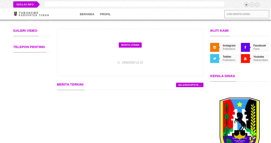Go to next ticker item arrow
Image resolution: width=271 pixels, height=143 pixels.
pos(257,5)
